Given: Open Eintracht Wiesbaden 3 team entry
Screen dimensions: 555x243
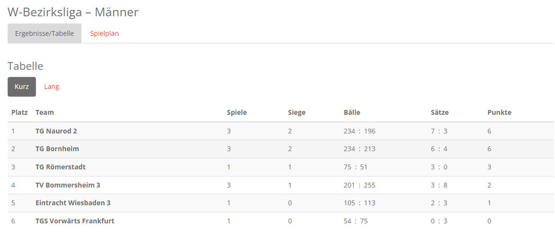Looking at the screenshot, I should pyautogui.click(x=73, y=203).
